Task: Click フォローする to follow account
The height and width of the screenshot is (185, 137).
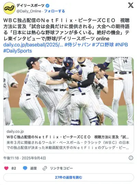Action: pyautogui.click(x=54, y=11)
